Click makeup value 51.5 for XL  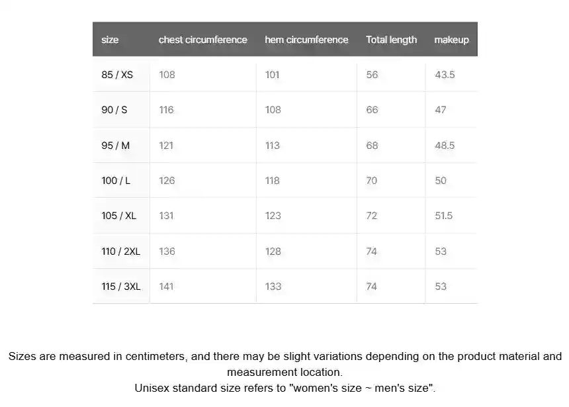443,216
